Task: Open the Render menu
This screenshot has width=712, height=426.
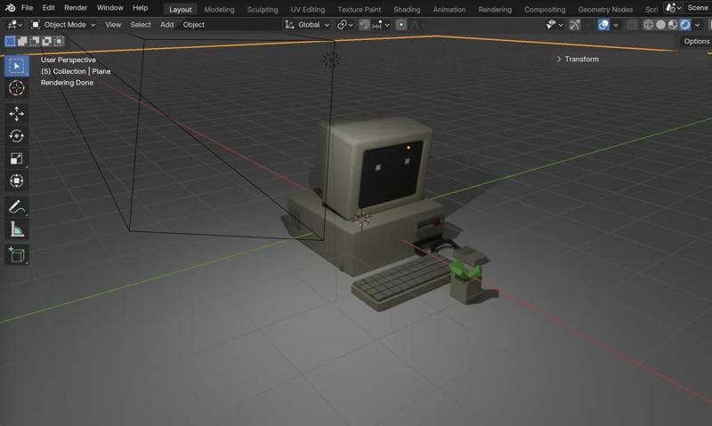Action: [76, 8]
